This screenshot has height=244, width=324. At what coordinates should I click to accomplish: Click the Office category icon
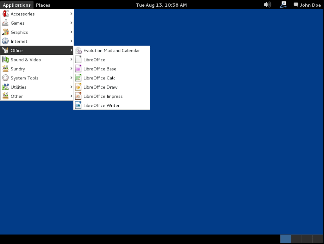coord(5,50)
